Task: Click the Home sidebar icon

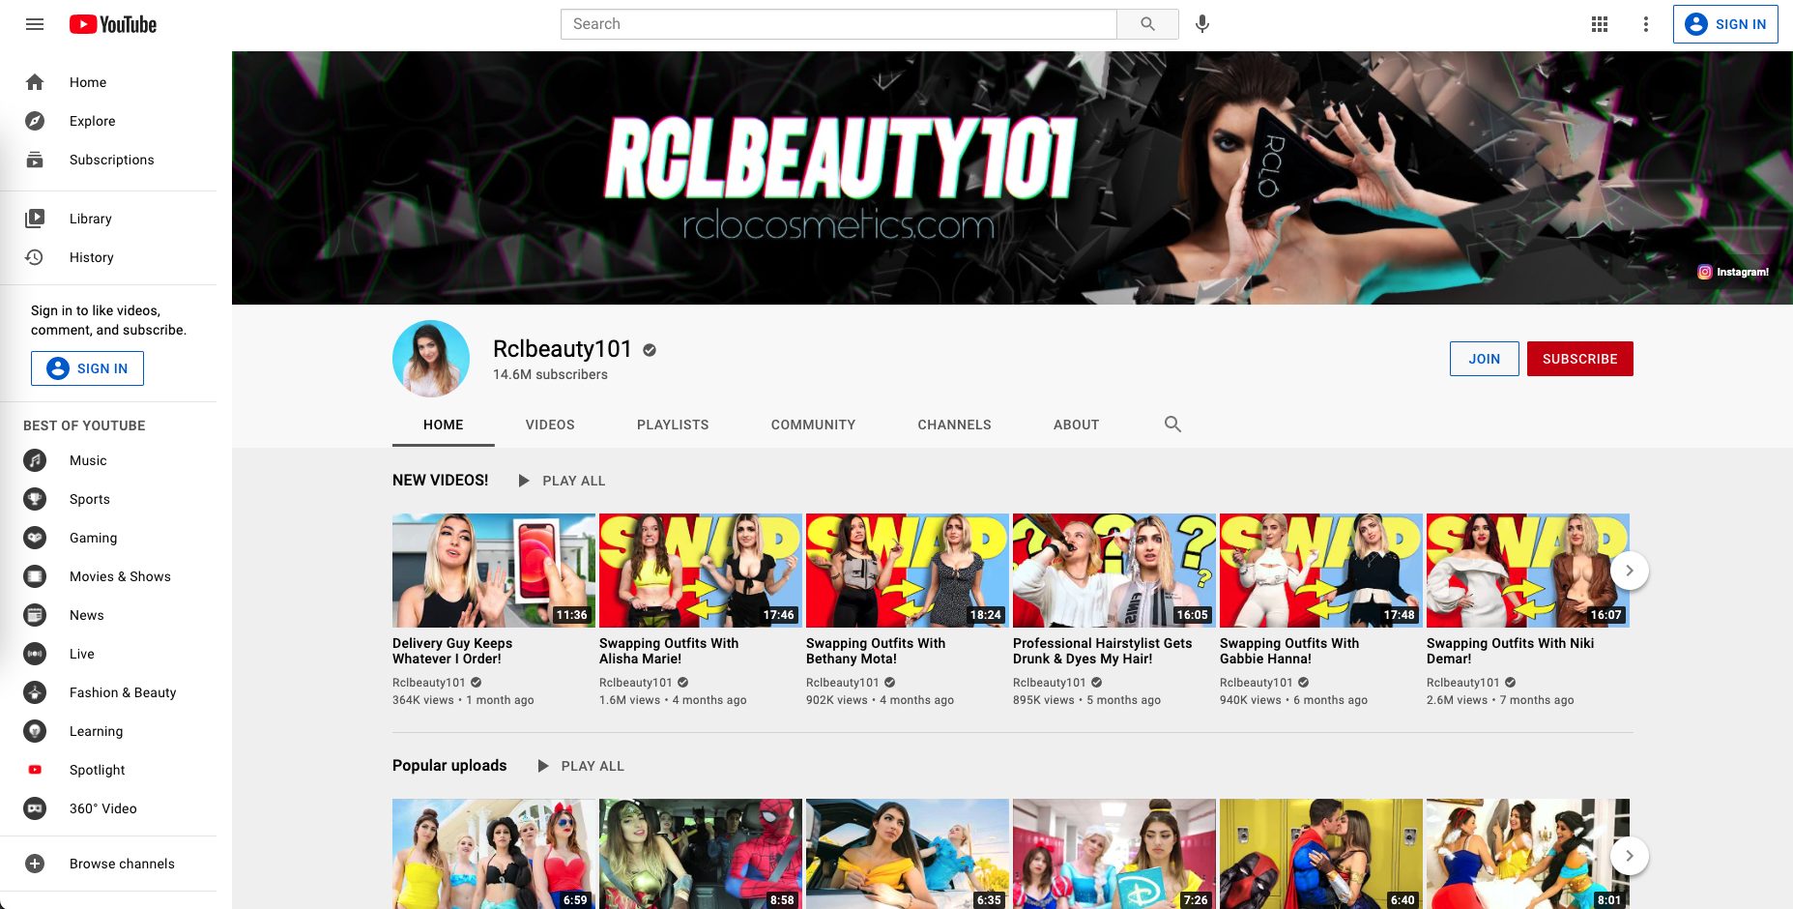Action: click(x=35, y=82)
